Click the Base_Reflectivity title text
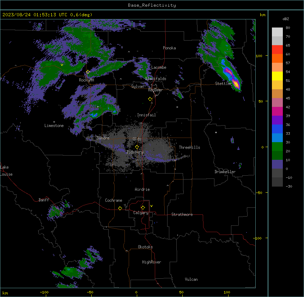Screen dimensions: 304x297 [x=152, y=5]
